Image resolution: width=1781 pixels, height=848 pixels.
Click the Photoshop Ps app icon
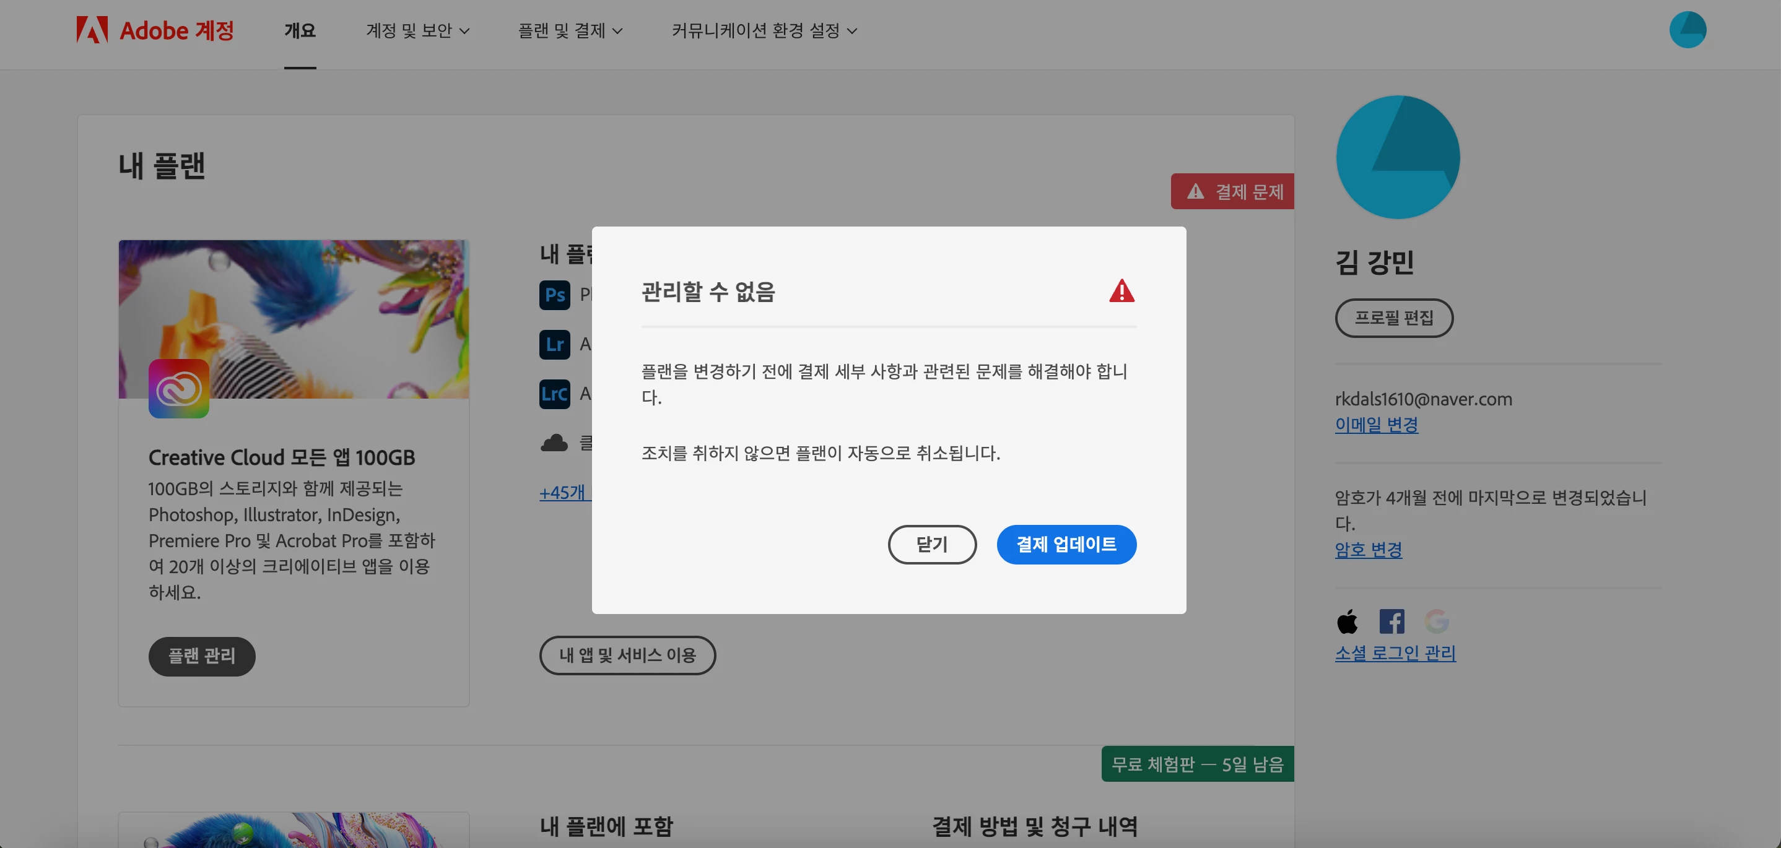554,295
